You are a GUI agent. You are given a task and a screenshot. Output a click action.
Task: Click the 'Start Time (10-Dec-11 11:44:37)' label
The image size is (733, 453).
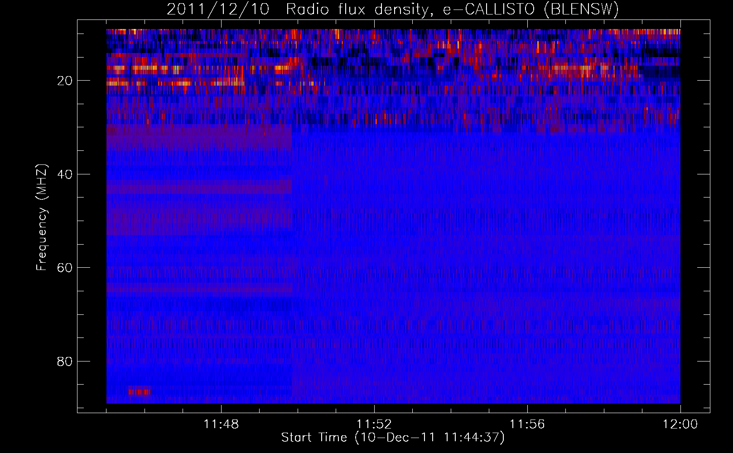(393, 438)
